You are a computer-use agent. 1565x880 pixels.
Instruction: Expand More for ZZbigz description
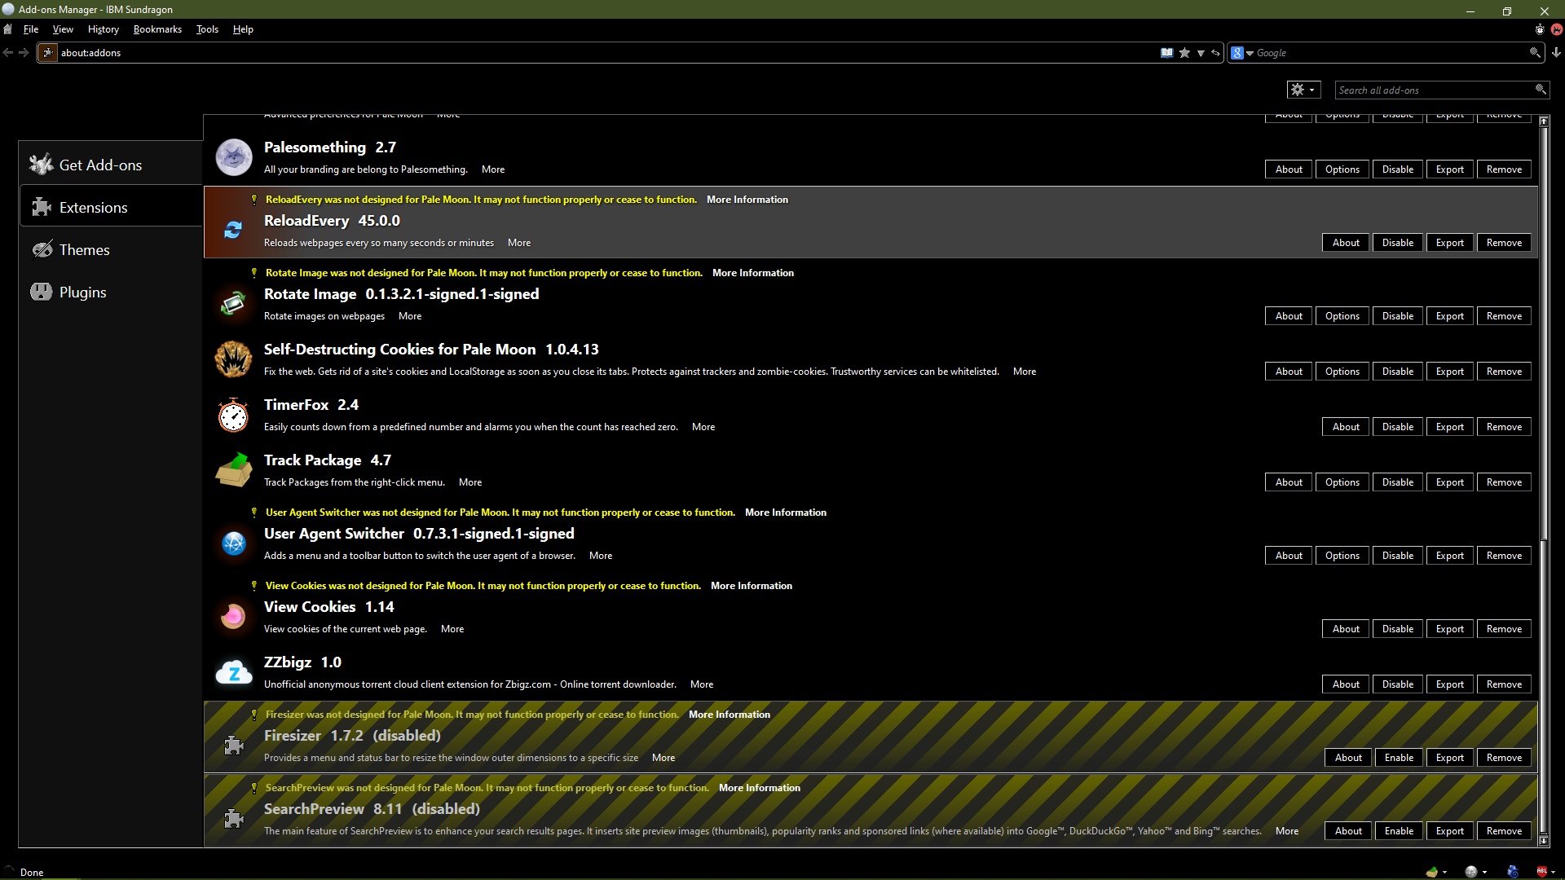pyautogui.click(x=701, y=684)
